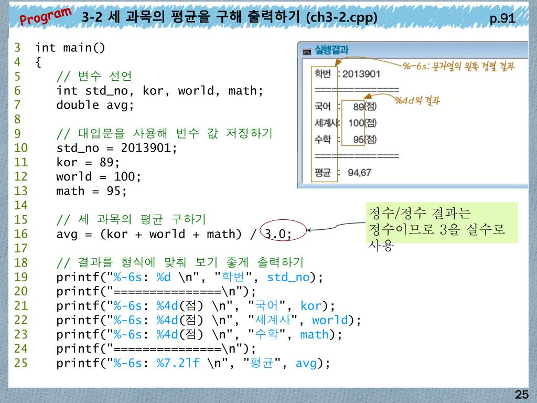The image size is (537, 403).
Task: Click the assignment 'std_no = 2013901;'
Action: tap(117, 148)
